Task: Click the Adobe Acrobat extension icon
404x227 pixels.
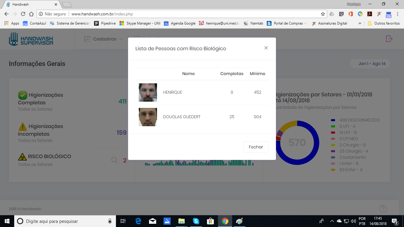Action: (370, 14)
